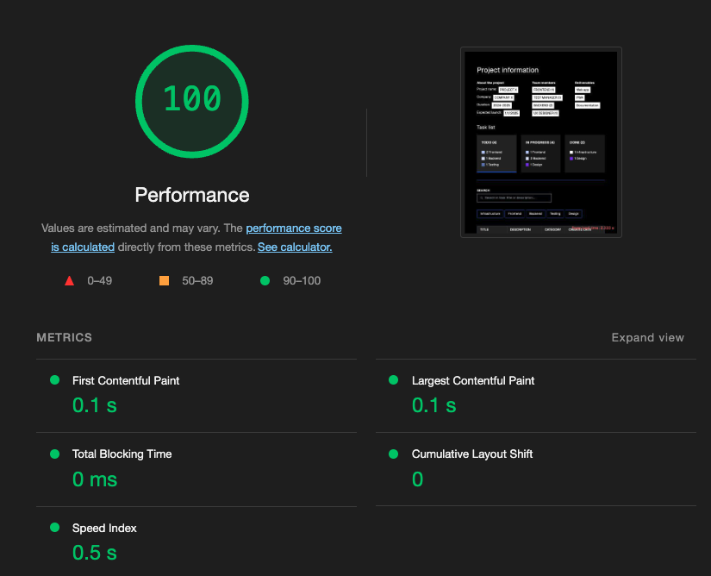Click the Performance category heading
Screen dimensions: 711x576
pyautogui.click(x=192, y=195)
